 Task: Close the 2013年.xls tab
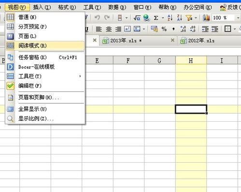(172, 40)
